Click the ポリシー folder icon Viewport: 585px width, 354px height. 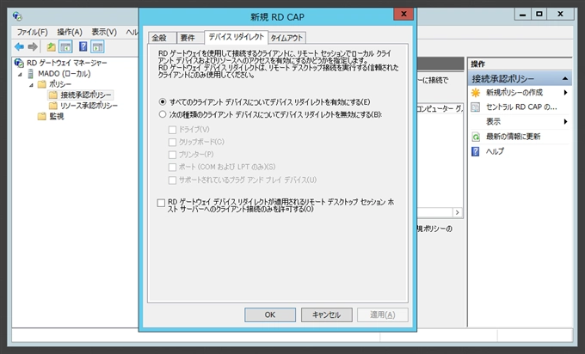[x=42, y=84]
